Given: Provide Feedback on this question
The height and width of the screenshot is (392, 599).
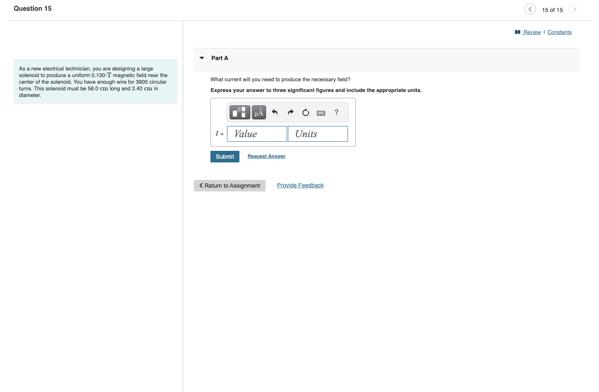Looking at the screenshot, I should pyautogui.click(x=300, y=185).
